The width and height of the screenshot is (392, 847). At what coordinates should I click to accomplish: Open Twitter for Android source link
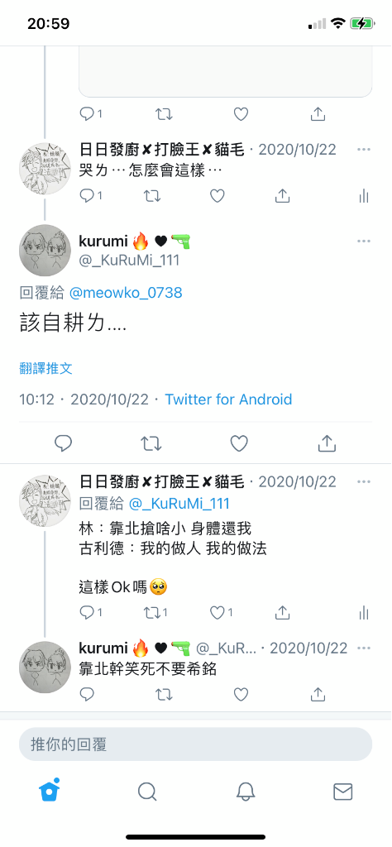tap(228, 400)
